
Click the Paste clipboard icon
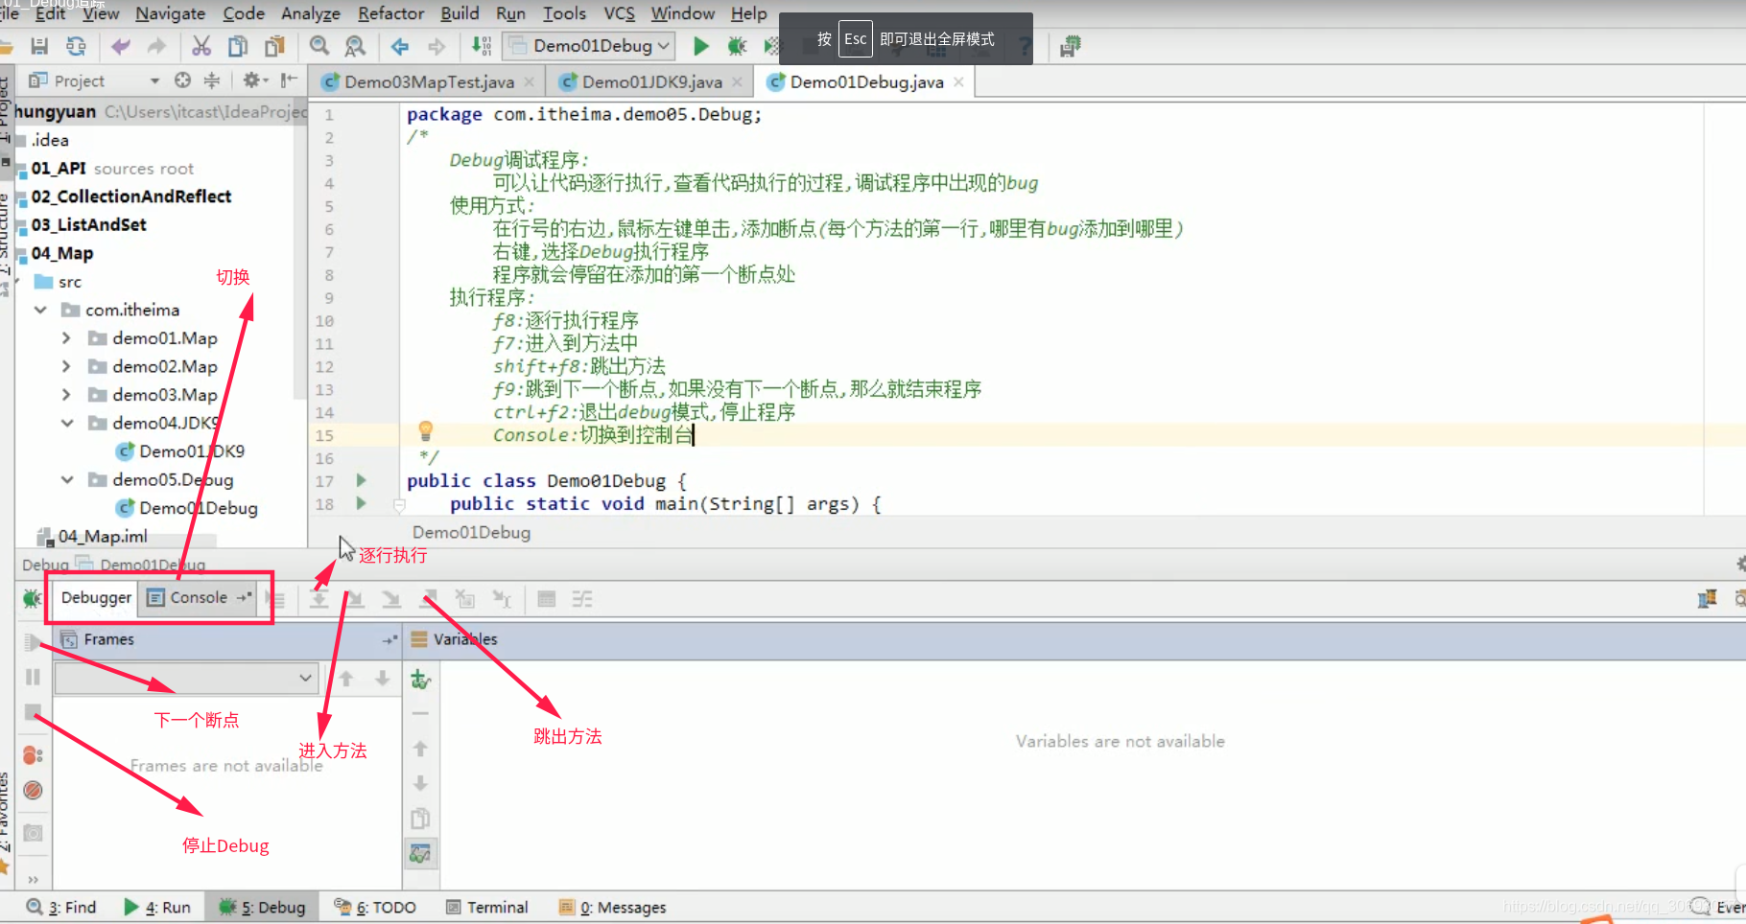click(275, 45)
